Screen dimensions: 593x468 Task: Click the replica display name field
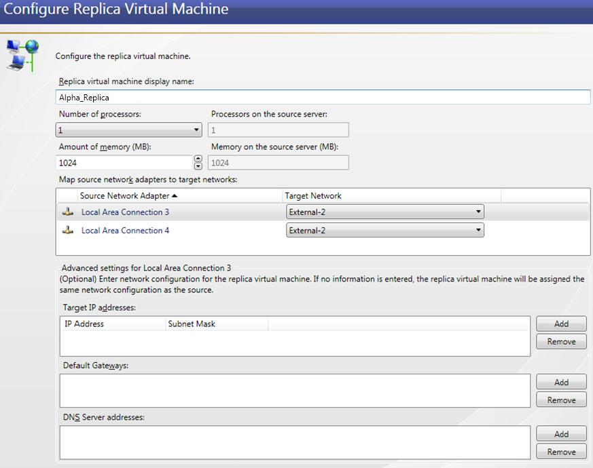tap(323, 98)
